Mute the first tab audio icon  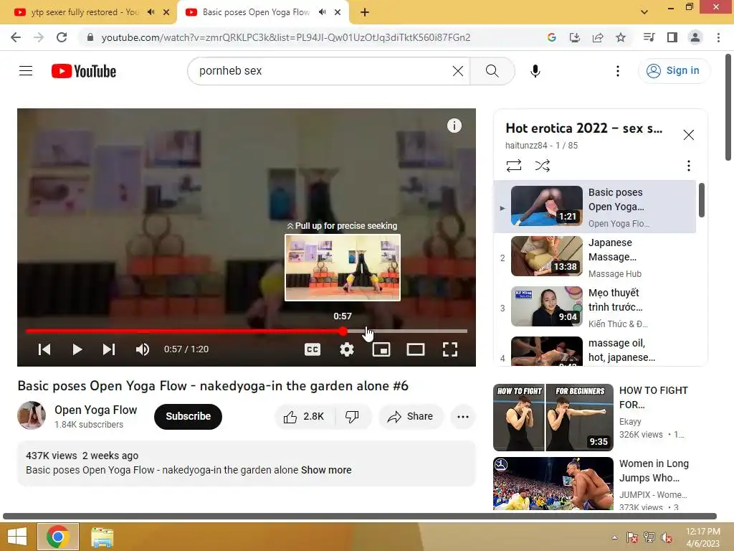click(151, 12)
